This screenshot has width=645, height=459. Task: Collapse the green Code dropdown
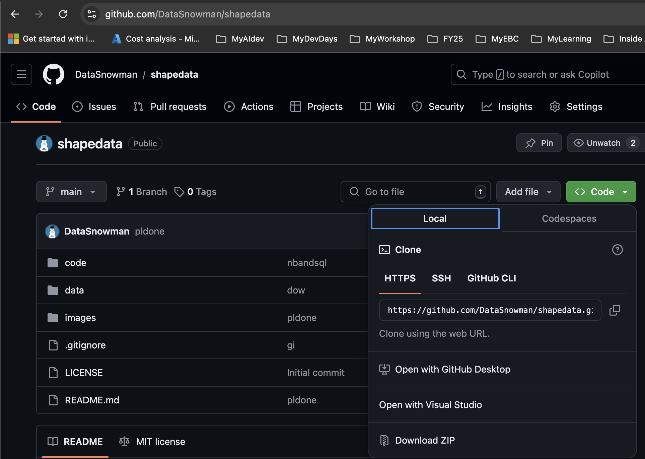(601, 192)
